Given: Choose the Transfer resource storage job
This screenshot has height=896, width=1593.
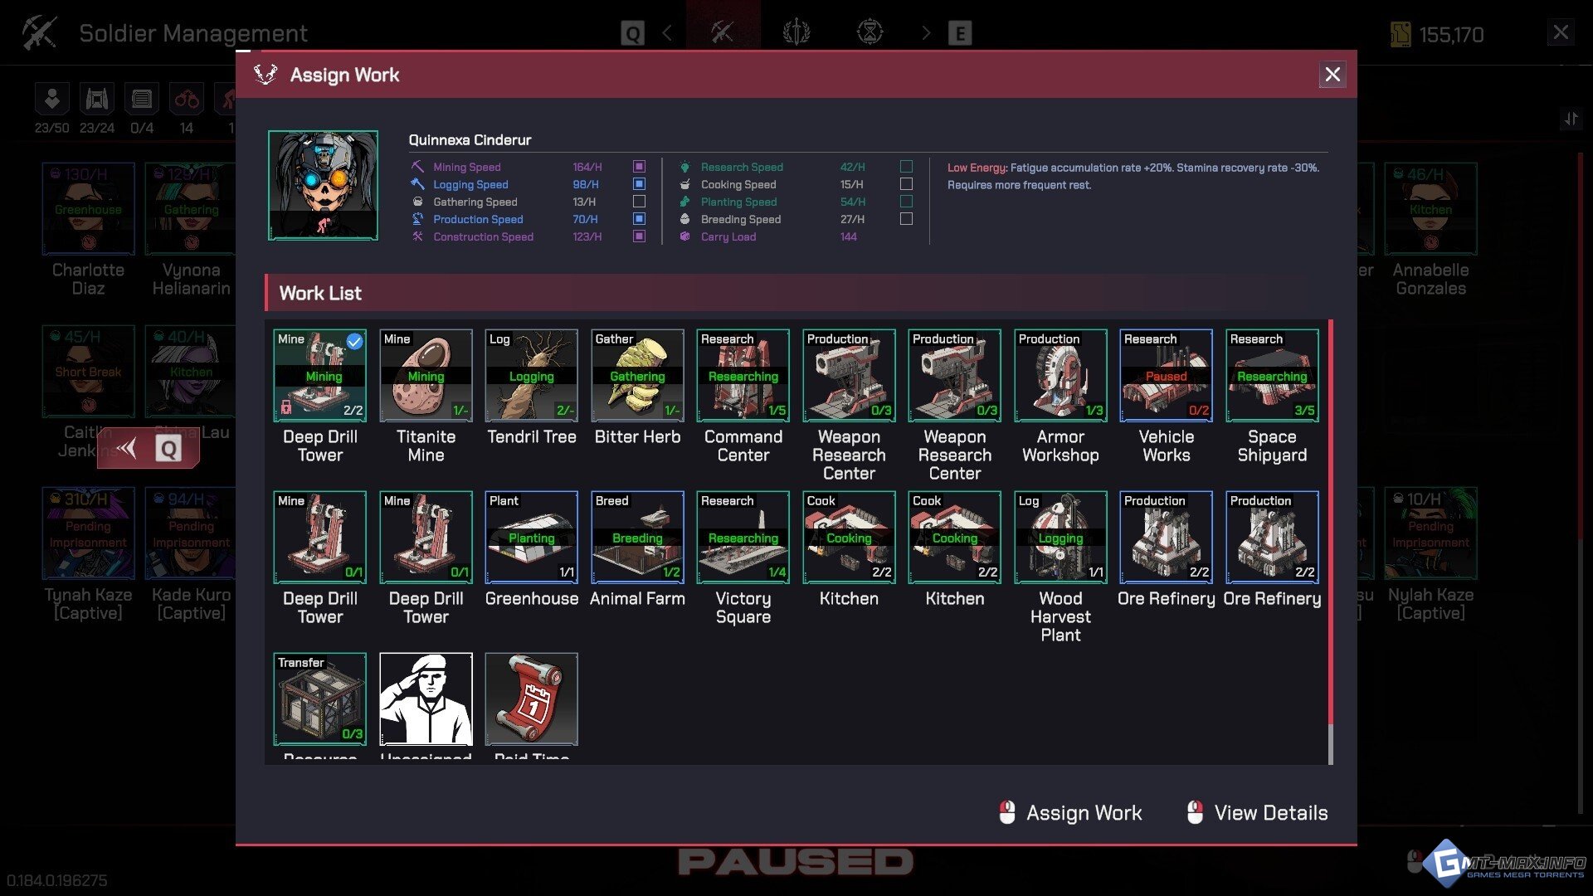Looking at the screenshot, I should pyautogui.click(x=319, y=699).
